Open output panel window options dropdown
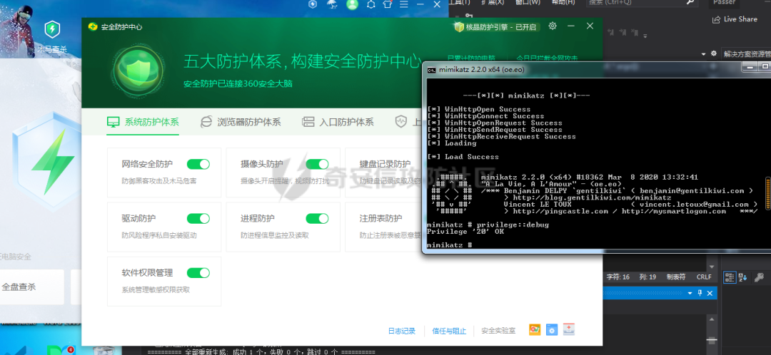Image resolution: width=771 pixels, height=355 pixels. point(690,293)
